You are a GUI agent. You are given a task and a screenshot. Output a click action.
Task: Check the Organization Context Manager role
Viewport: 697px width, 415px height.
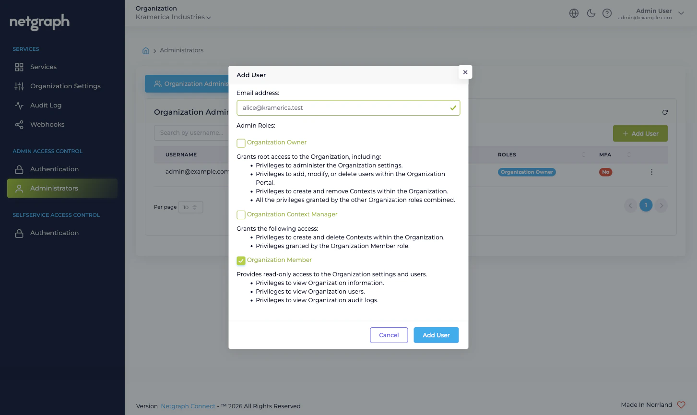(241, 215)
